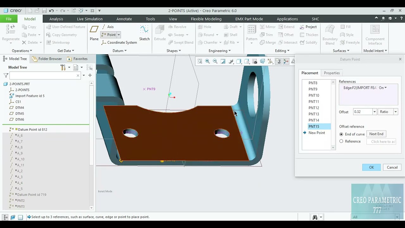Open the Offset value dropdown arrow

click(374, 112)
